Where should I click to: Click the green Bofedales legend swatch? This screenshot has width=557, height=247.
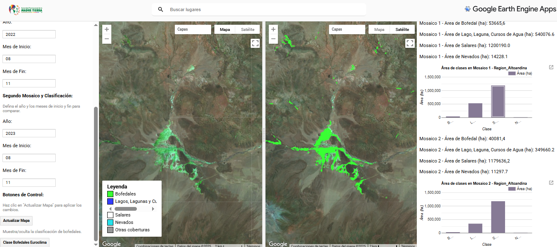pos(110,194)
